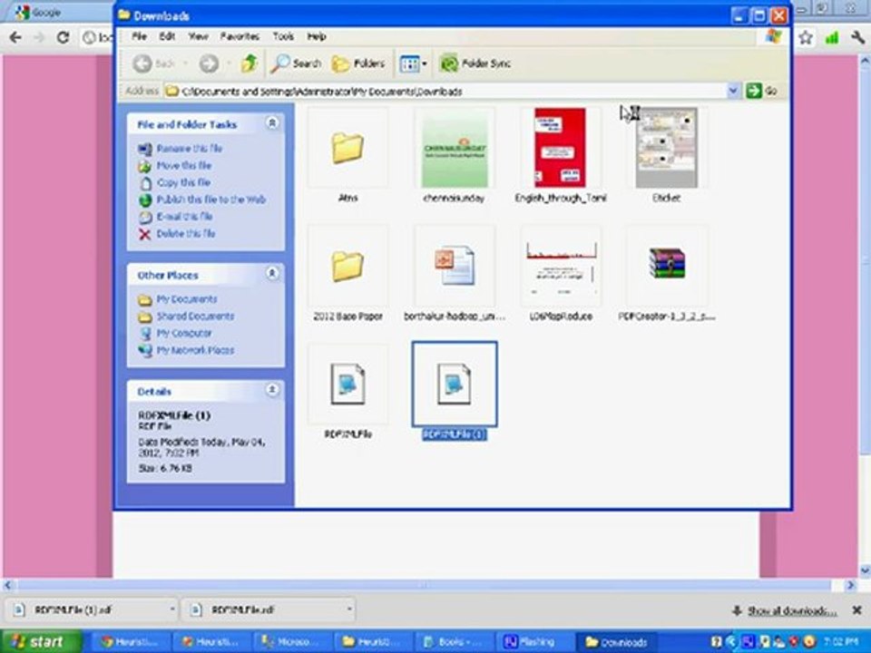The image size is (871, 653).
Task: Click the green signal bars extension icon
Action: 832,38
